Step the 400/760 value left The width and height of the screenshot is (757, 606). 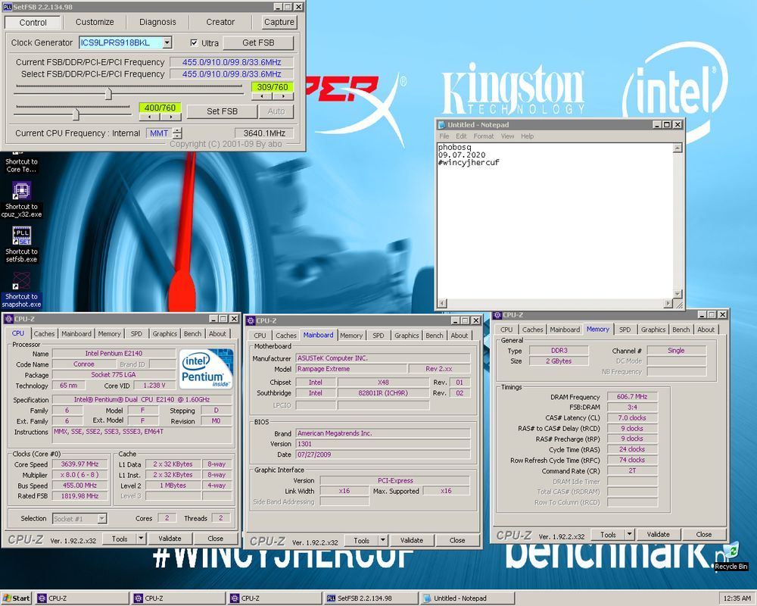(149, 117)
